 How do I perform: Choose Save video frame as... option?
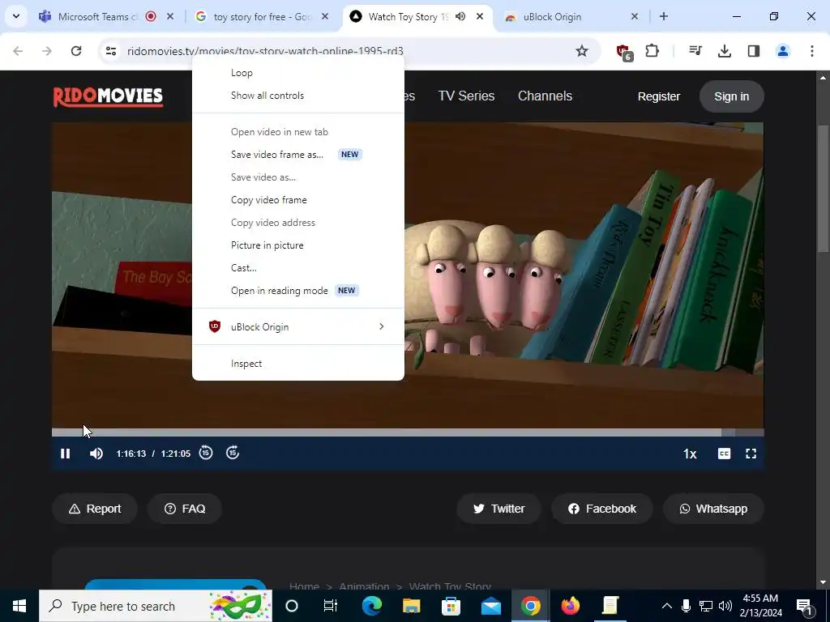(x=298, y=155)
